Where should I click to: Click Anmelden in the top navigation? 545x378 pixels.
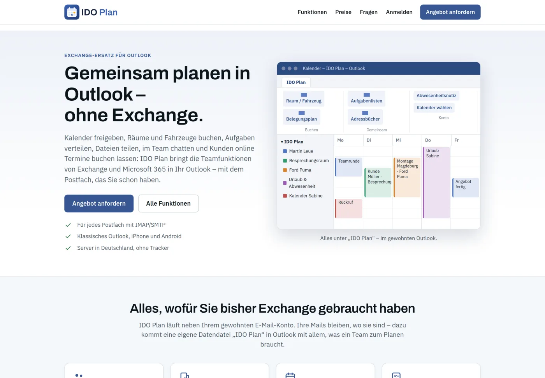(x=399, y=12)
